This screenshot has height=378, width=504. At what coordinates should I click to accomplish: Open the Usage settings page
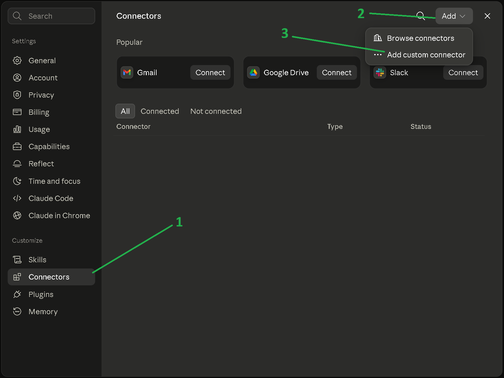click(51, 129)
